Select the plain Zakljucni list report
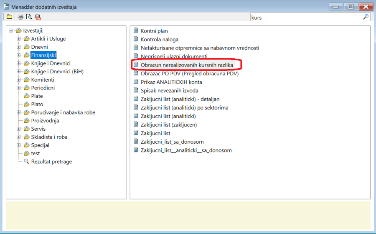Image resolution: width=376 pixels, height=234 pixels. point(155,133)
